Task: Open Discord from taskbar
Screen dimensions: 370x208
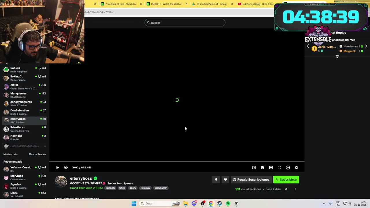Action: 194,203
